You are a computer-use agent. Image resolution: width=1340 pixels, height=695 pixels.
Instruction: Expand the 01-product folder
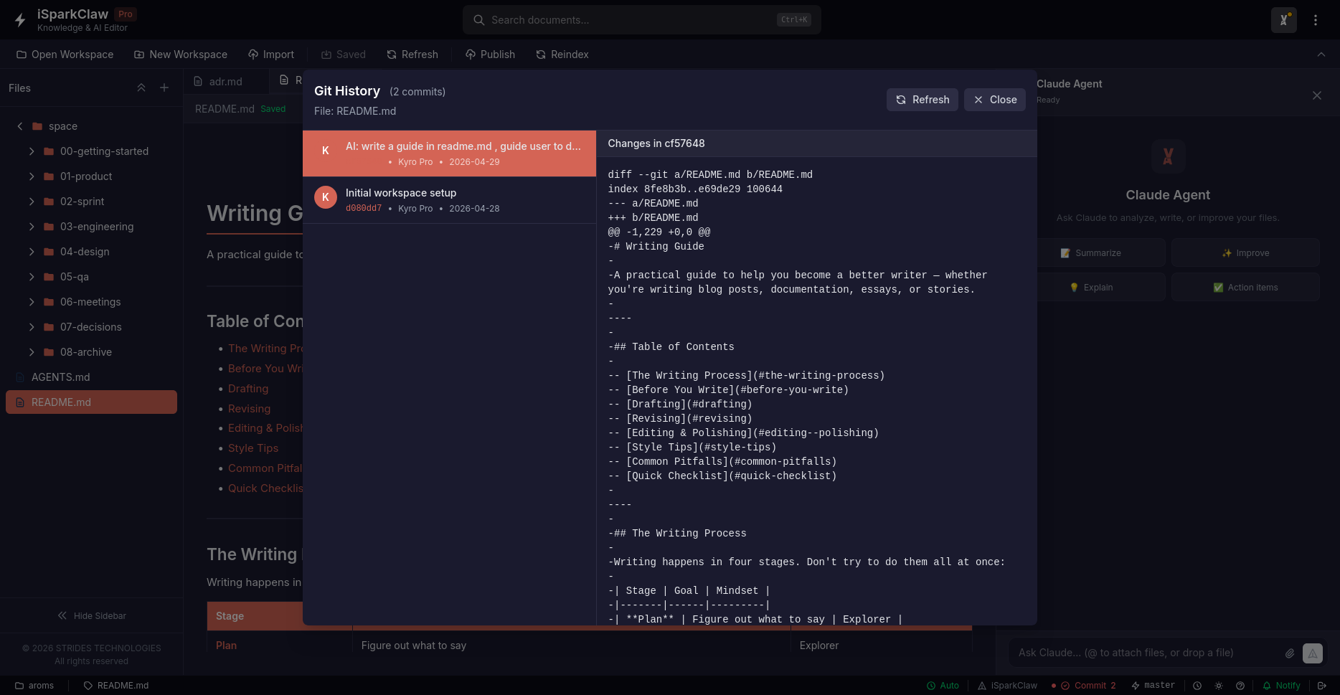click(x=32, y=176)
